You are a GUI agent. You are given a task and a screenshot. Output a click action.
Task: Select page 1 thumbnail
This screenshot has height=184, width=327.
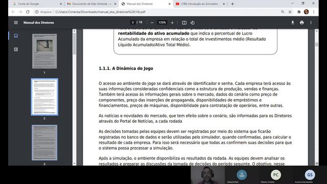click(x=44, y=51)
